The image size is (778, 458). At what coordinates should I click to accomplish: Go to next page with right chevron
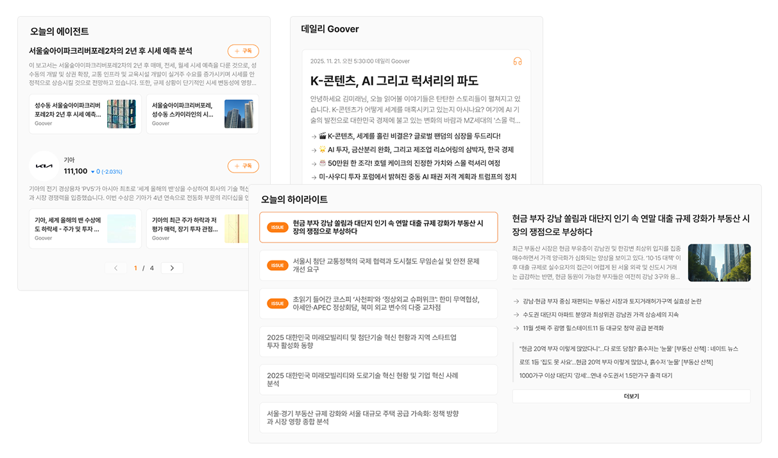[171, 267]
